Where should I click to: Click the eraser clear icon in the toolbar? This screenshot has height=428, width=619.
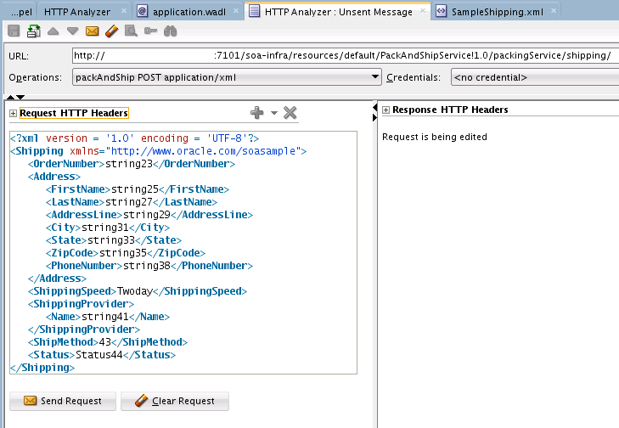(112, 31)
